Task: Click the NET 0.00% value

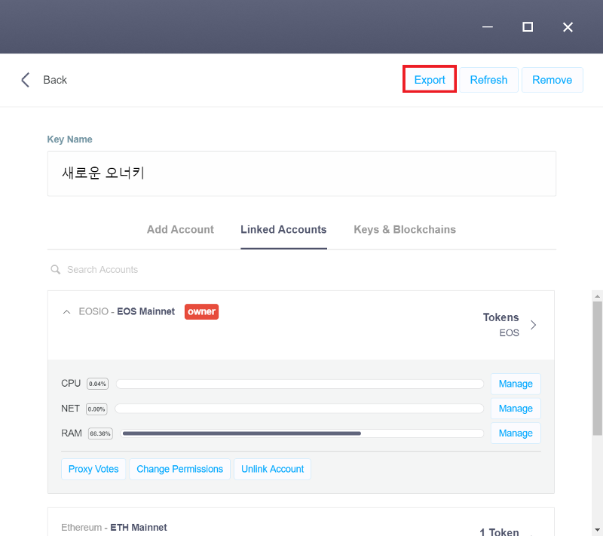Action: click(96, 409)
